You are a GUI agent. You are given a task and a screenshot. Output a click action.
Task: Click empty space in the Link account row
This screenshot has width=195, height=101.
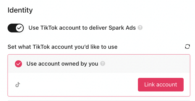click(x=76, y=85)
